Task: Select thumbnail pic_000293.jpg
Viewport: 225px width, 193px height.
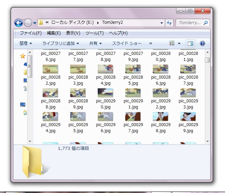Action: pos(188,93)
